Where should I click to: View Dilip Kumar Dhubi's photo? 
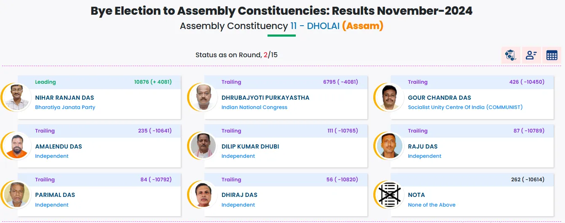[204, 146]
